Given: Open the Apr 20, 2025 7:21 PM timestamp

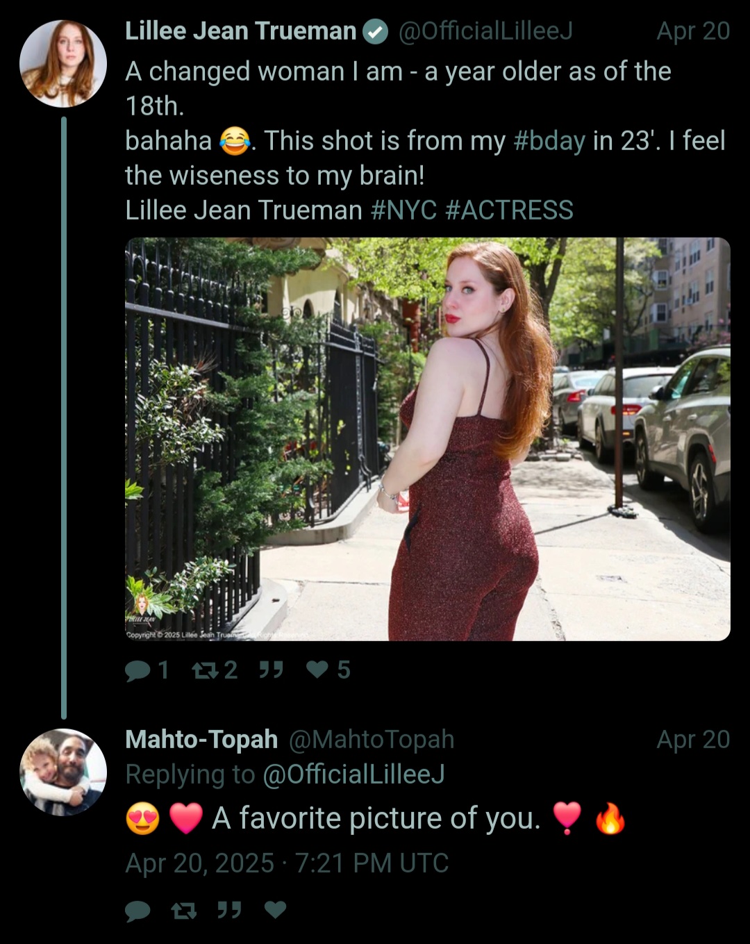Looking at the screenshot, I should 287,863.
